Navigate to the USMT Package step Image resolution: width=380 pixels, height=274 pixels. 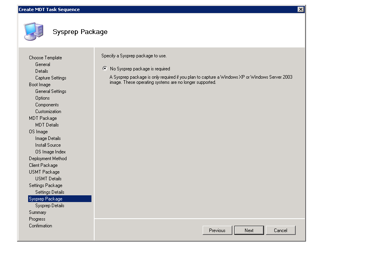(44, 172)
